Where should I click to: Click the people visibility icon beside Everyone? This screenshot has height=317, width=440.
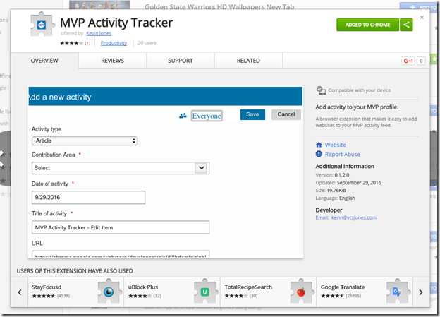click(x=183, y=116)
